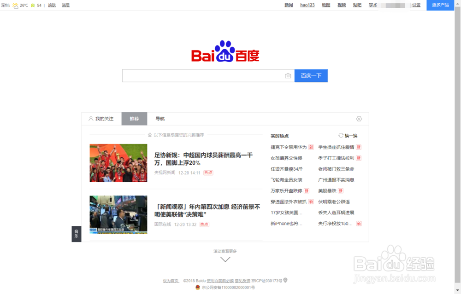Open hot topic 伏明霞老公辟谣
Image resolution: width=461 pixels, height=294 pixels.
pyautogui.click(x=334, y=202)
